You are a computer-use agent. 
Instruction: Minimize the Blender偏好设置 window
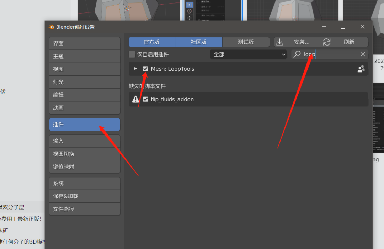tap(324, 27)
